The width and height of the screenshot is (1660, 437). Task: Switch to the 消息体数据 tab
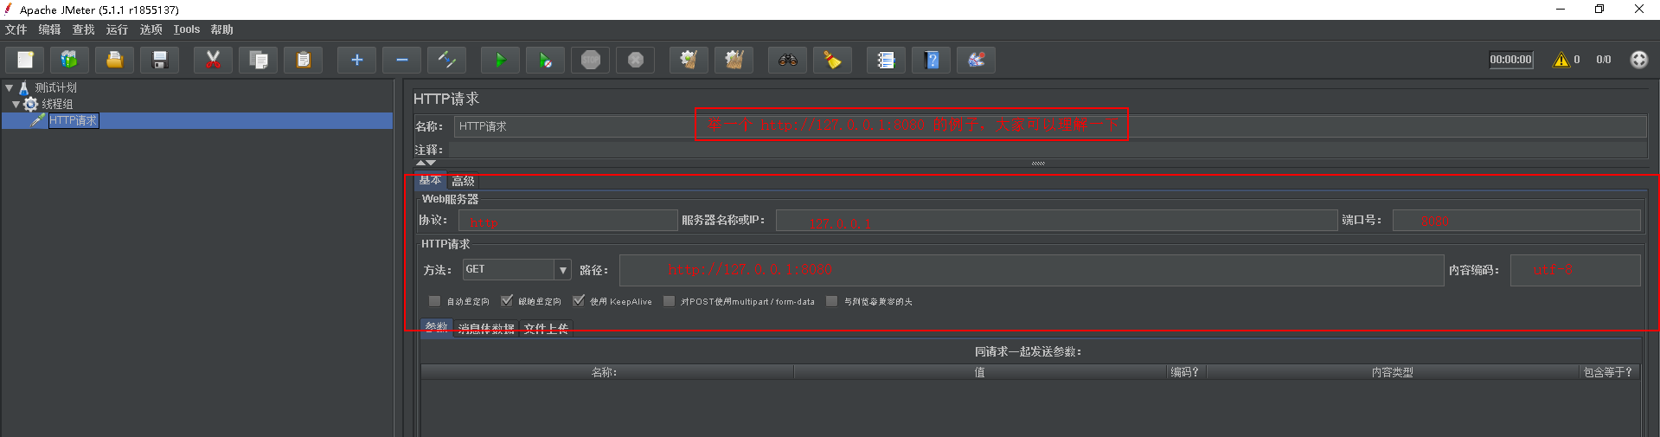coord(485,328)
